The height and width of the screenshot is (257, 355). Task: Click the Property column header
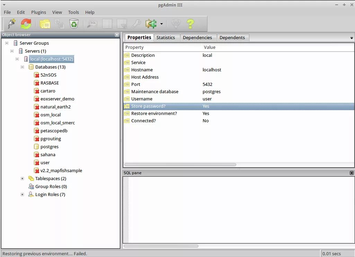[x=134, y=47]
